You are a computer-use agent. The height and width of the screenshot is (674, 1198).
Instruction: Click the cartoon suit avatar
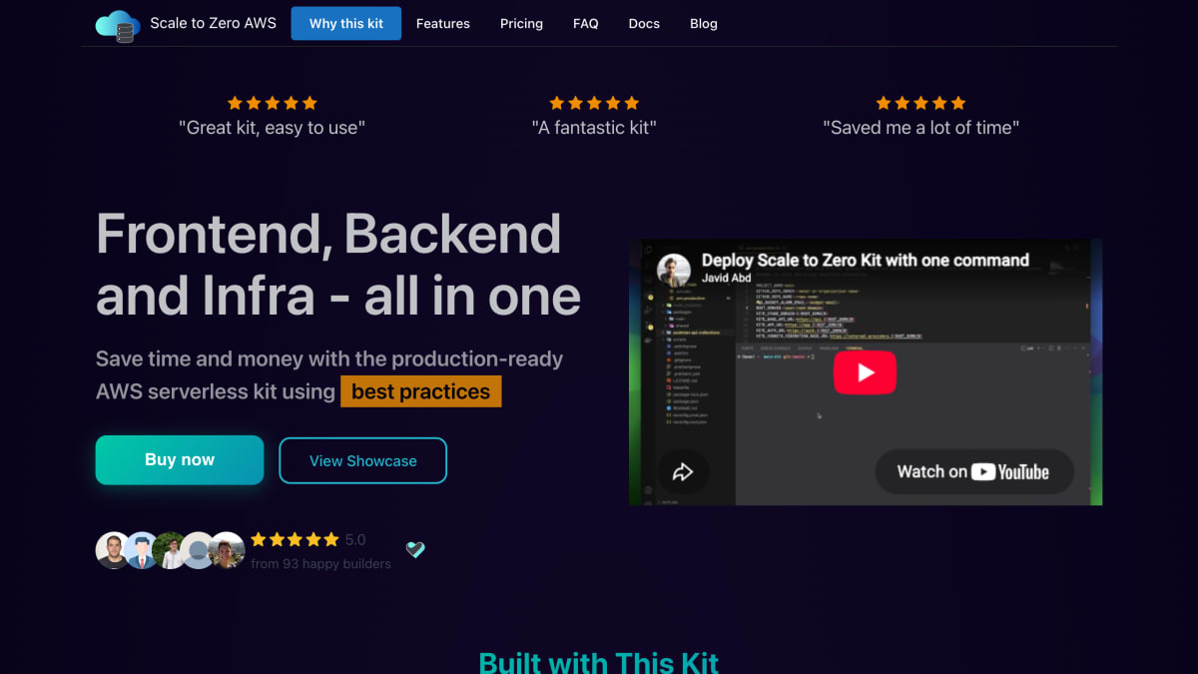click(142, 550)
